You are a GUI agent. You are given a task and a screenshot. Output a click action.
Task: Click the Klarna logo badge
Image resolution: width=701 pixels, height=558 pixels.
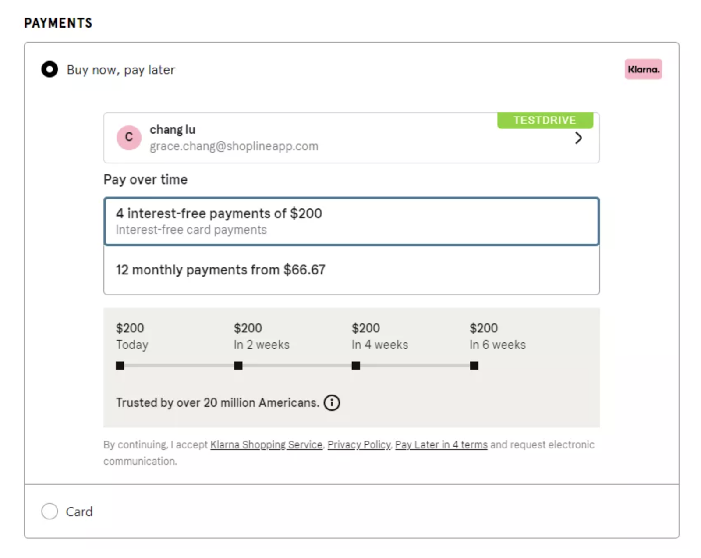643,69
